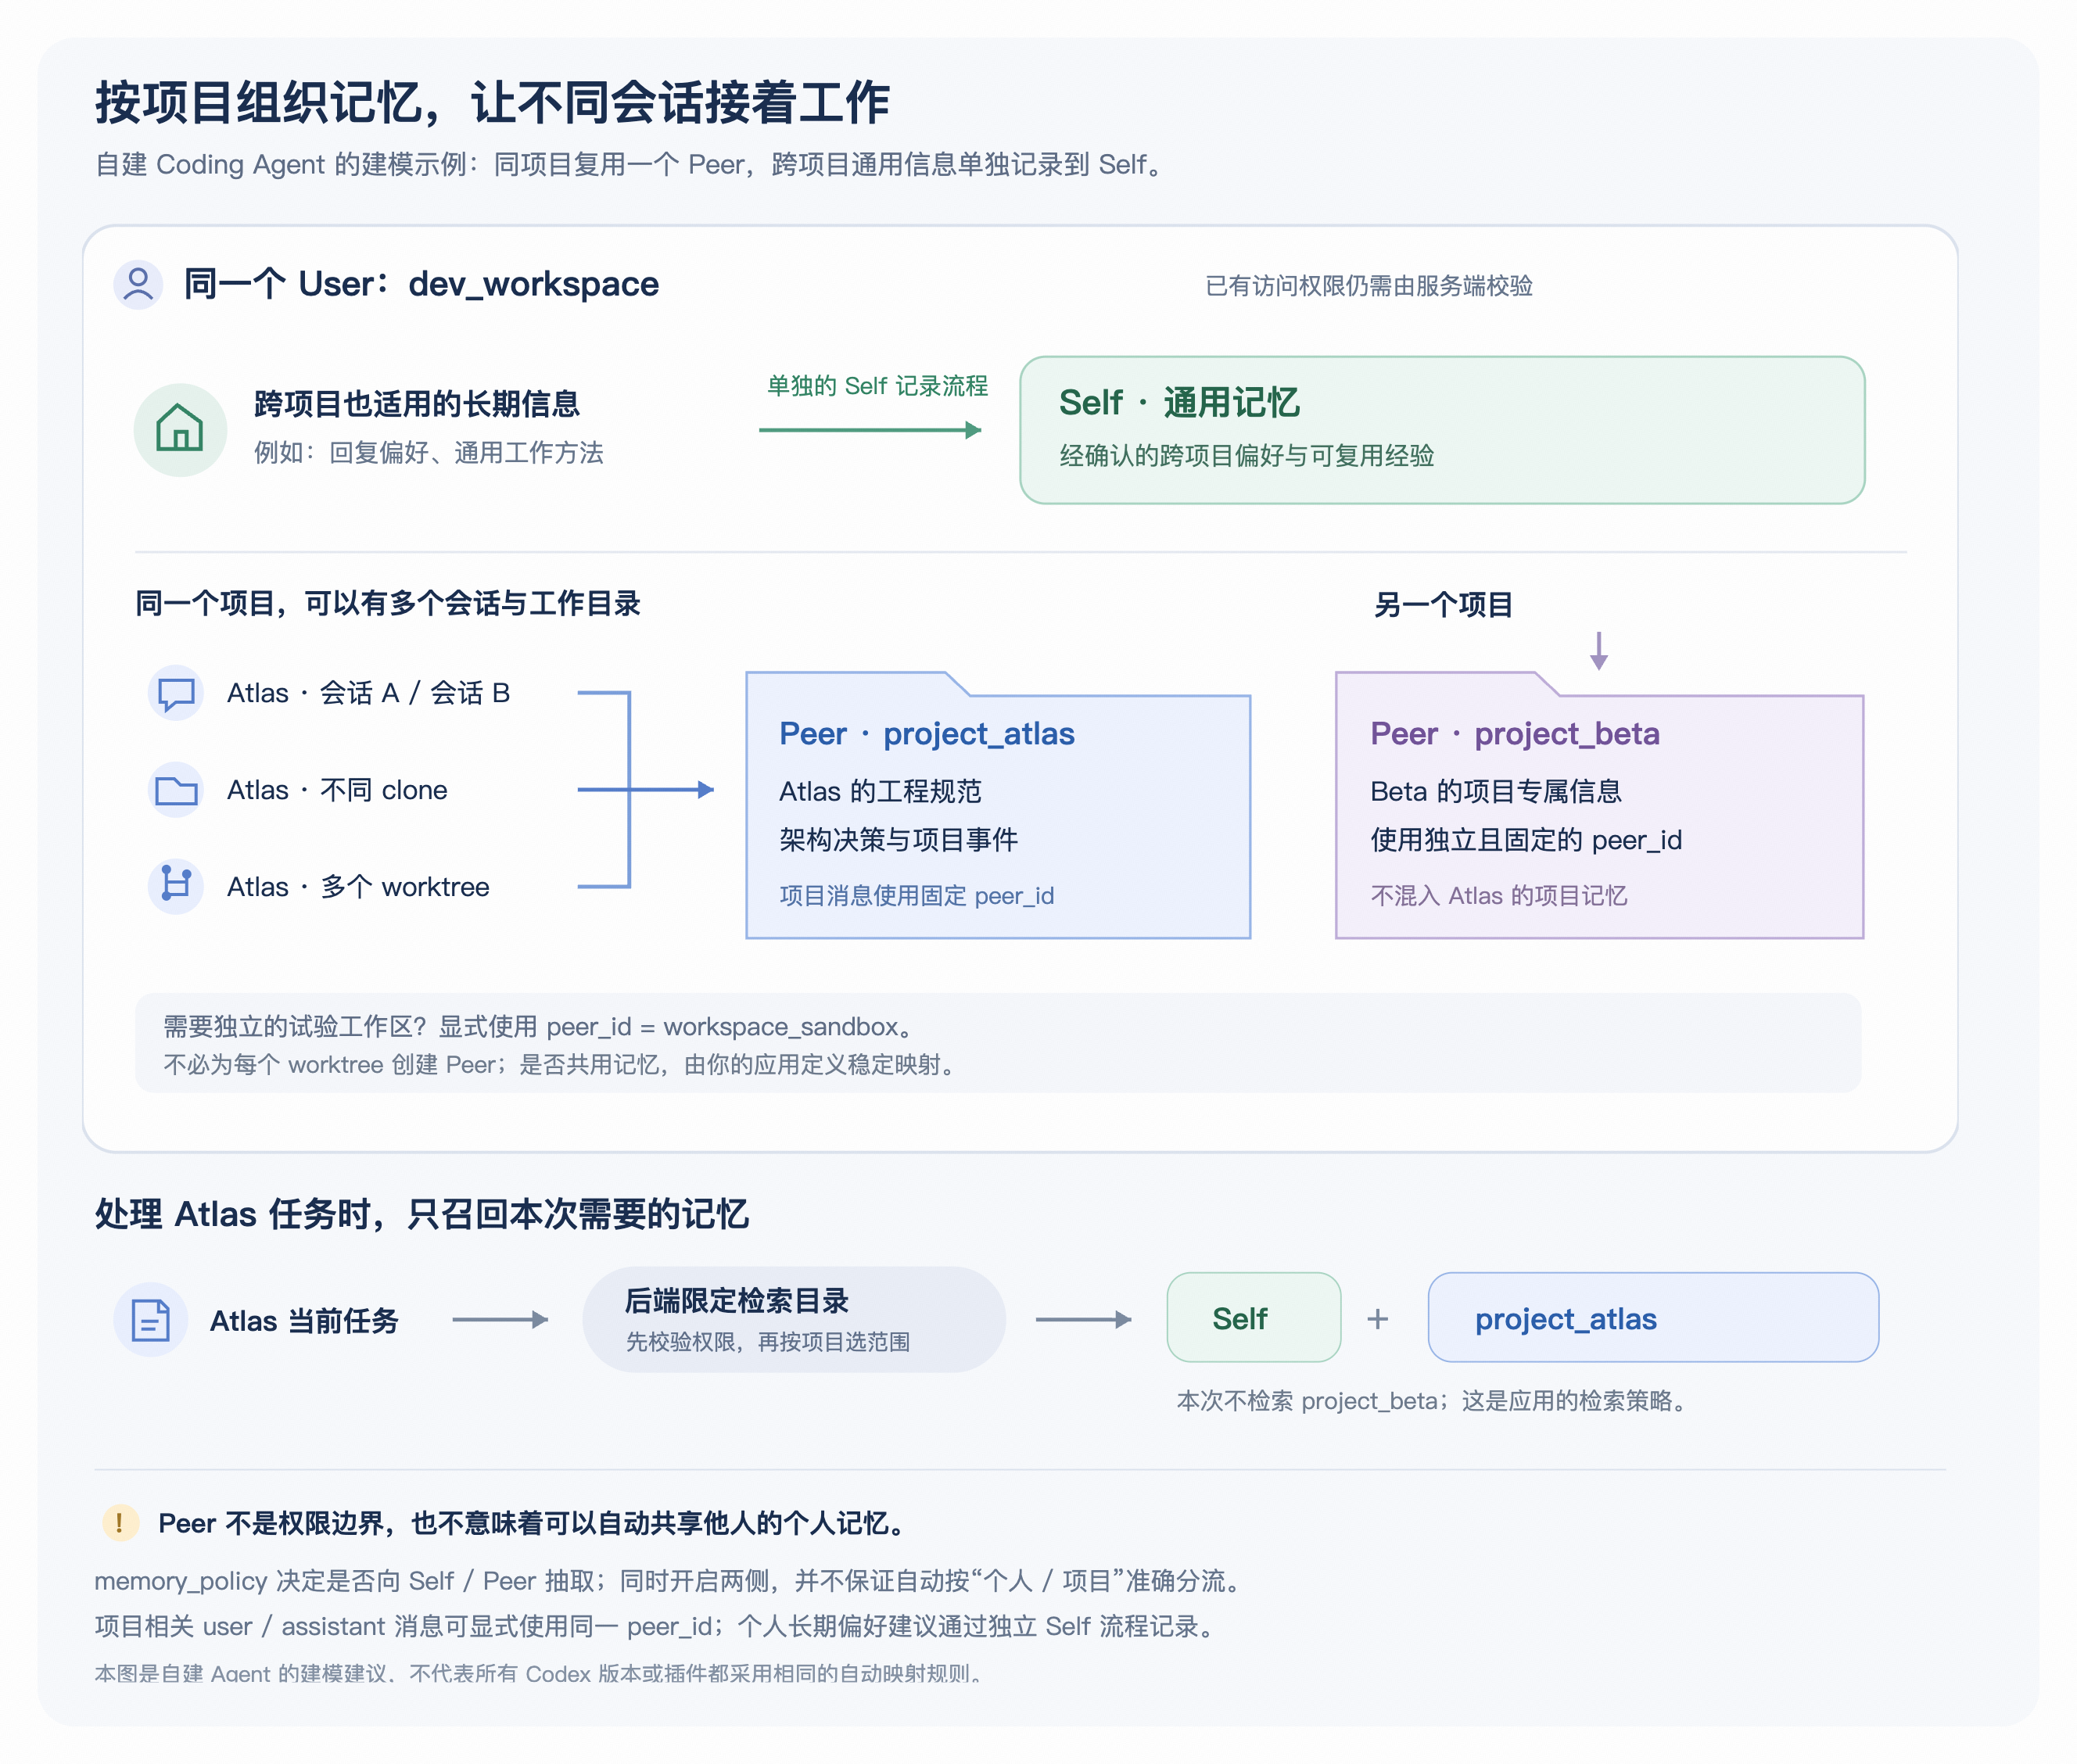Click the footer line starting 本图是自建 Agent
This screenshot has height=1764, width=2077.
click(539, 1674)
